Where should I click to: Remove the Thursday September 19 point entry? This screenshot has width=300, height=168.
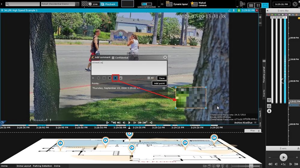pos(164,88)
